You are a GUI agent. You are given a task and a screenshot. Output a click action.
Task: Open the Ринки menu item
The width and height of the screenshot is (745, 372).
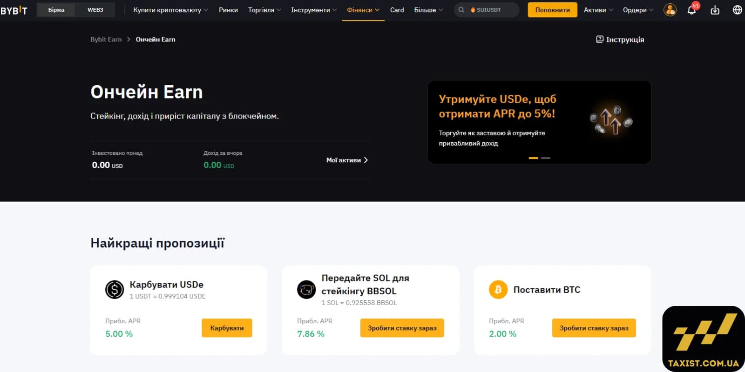[x=228, y=10]
